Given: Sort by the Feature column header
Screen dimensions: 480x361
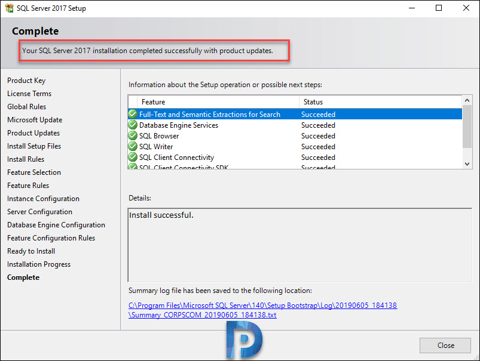Looking at the screenshot, I should pos(218,102).
